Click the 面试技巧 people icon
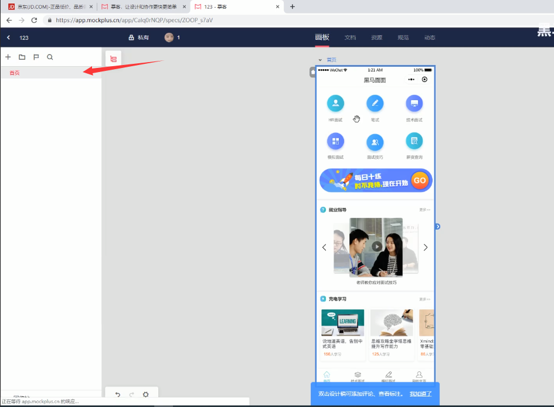The height and width of the screenshot is (407, 554). [x=375, y=142]
